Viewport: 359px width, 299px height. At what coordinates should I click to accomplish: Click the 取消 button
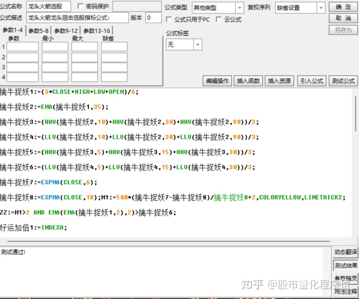[343, 18]
